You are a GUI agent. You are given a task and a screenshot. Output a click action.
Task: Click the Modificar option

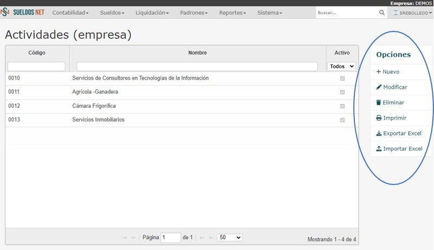click(x=392, y=87)
